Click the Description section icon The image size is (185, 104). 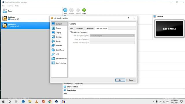(x=65, y=90)
